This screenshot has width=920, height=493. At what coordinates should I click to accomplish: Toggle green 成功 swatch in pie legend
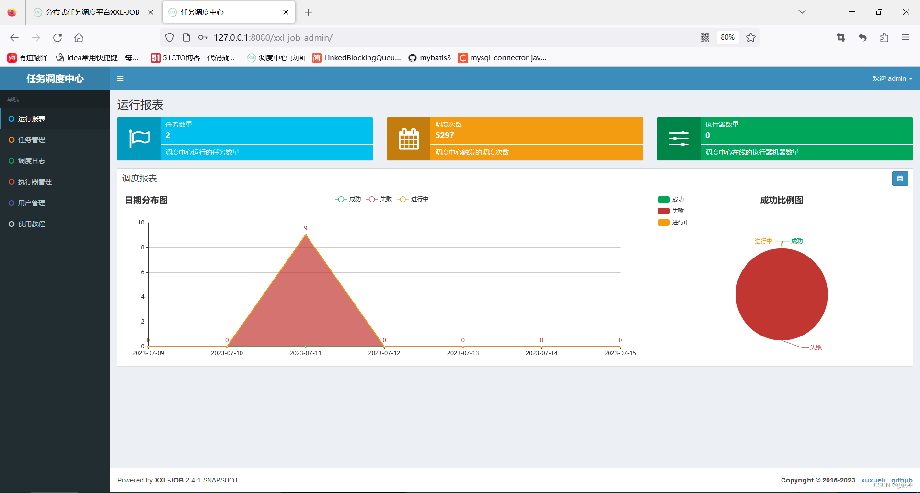point(664,200)
